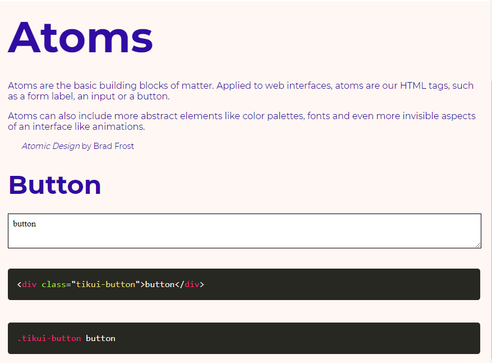This screenshot has width=492, height=363.
Task: Click the word "button" typed in textarea
Action: (x=25, y=224)
